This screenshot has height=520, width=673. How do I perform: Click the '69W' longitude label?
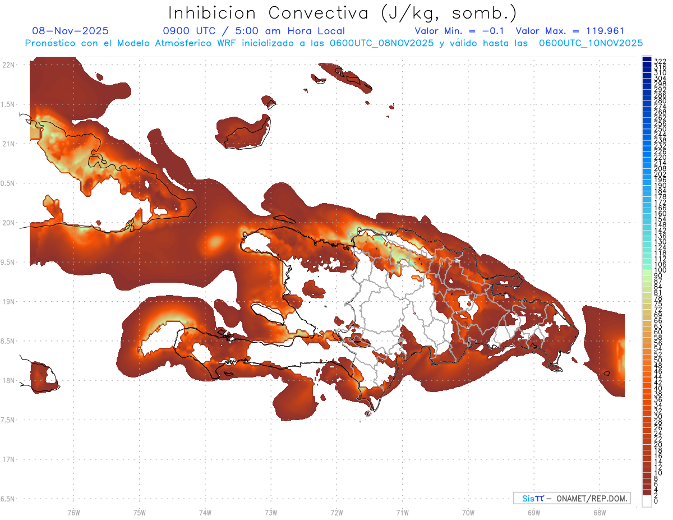pyautogui.click(x=533, y=512)
